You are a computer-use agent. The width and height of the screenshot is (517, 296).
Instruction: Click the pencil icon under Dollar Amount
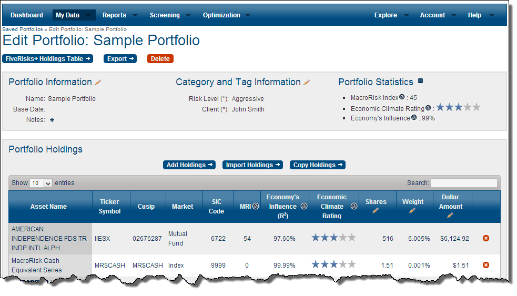pyautogui.click(x=450, y=215)
